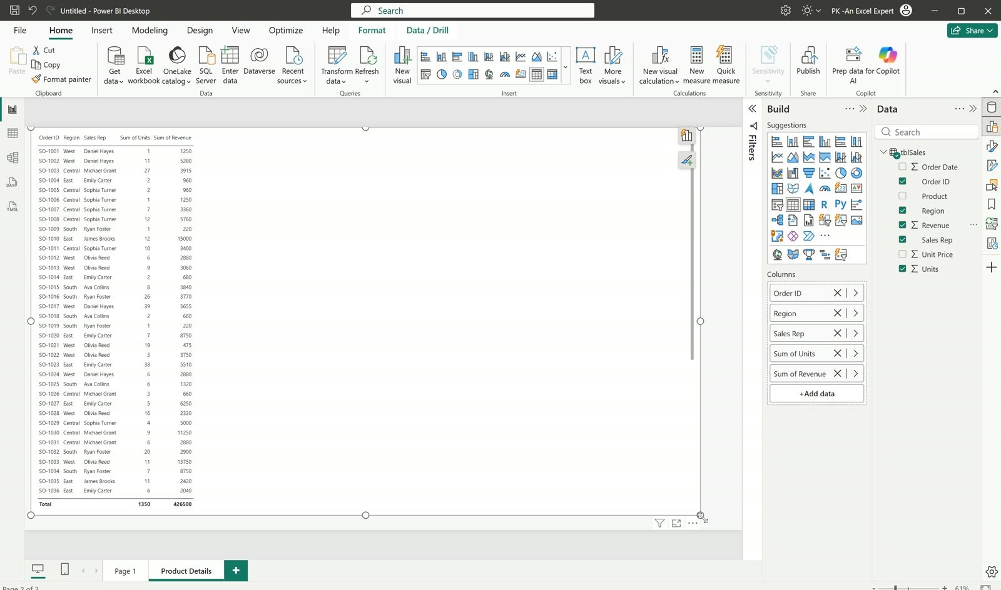Collapse the tblSales table tree
The image size is (1001, 590).
click(x=883, y=152)
